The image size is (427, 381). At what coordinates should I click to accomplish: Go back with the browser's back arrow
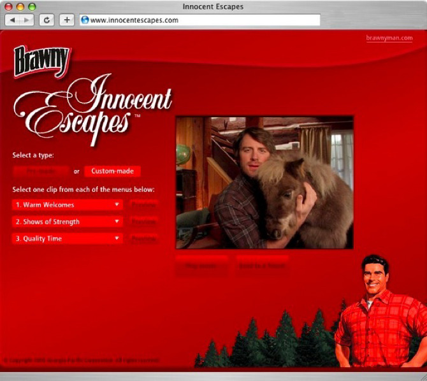click(13, 20)
